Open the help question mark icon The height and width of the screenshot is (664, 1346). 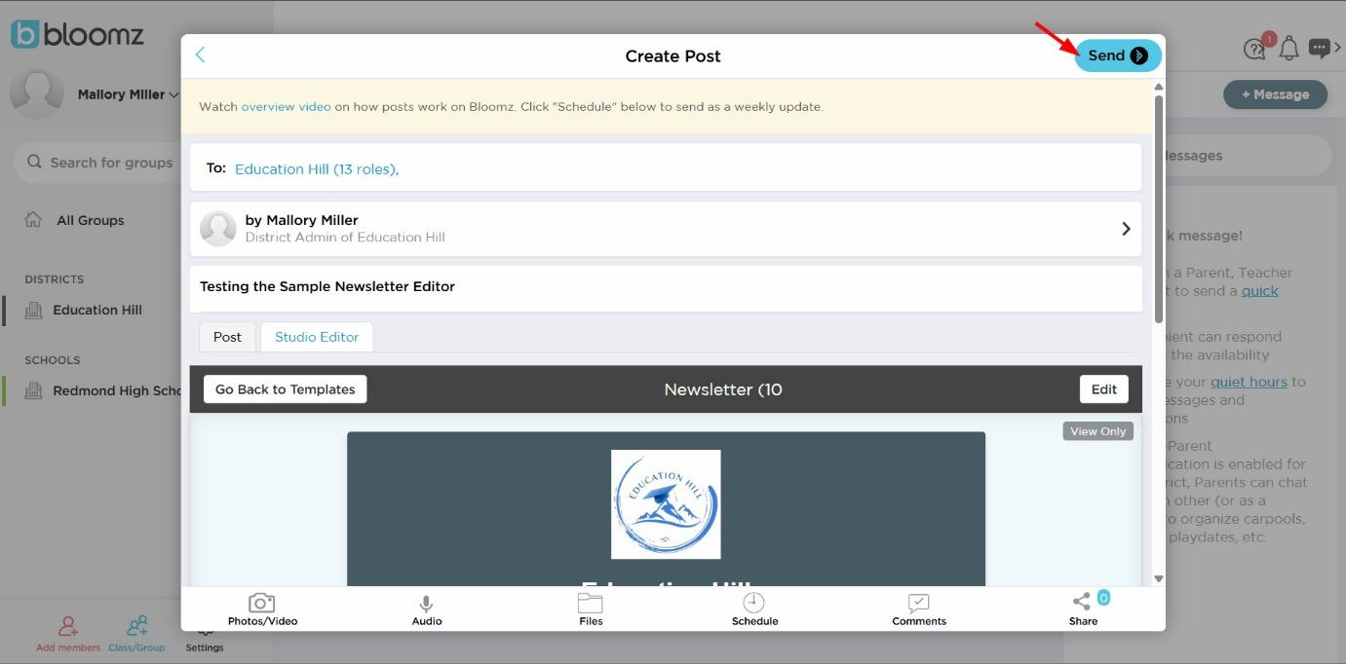coord(1254,49)
